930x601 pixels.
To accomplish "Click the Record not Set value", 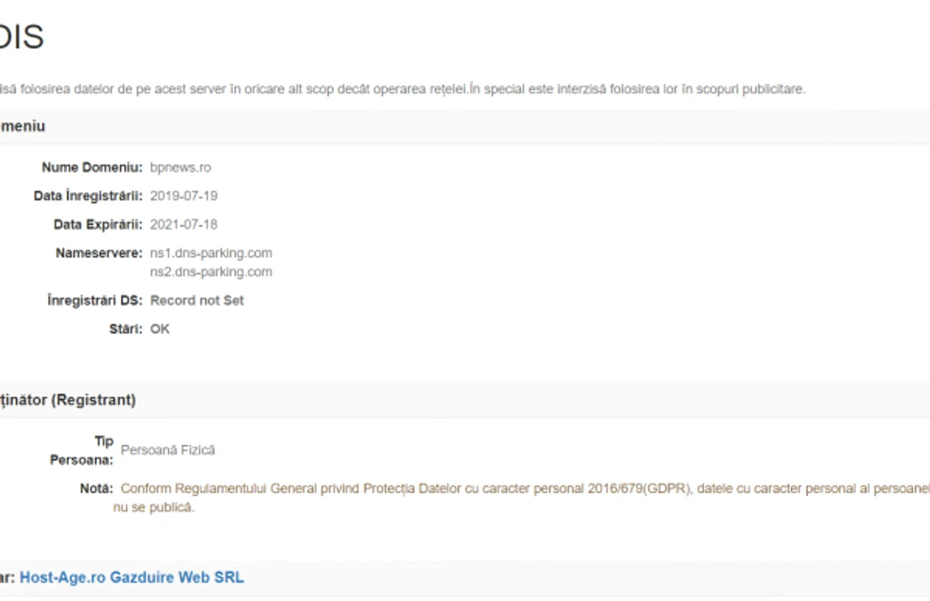I will coord(197,300).
